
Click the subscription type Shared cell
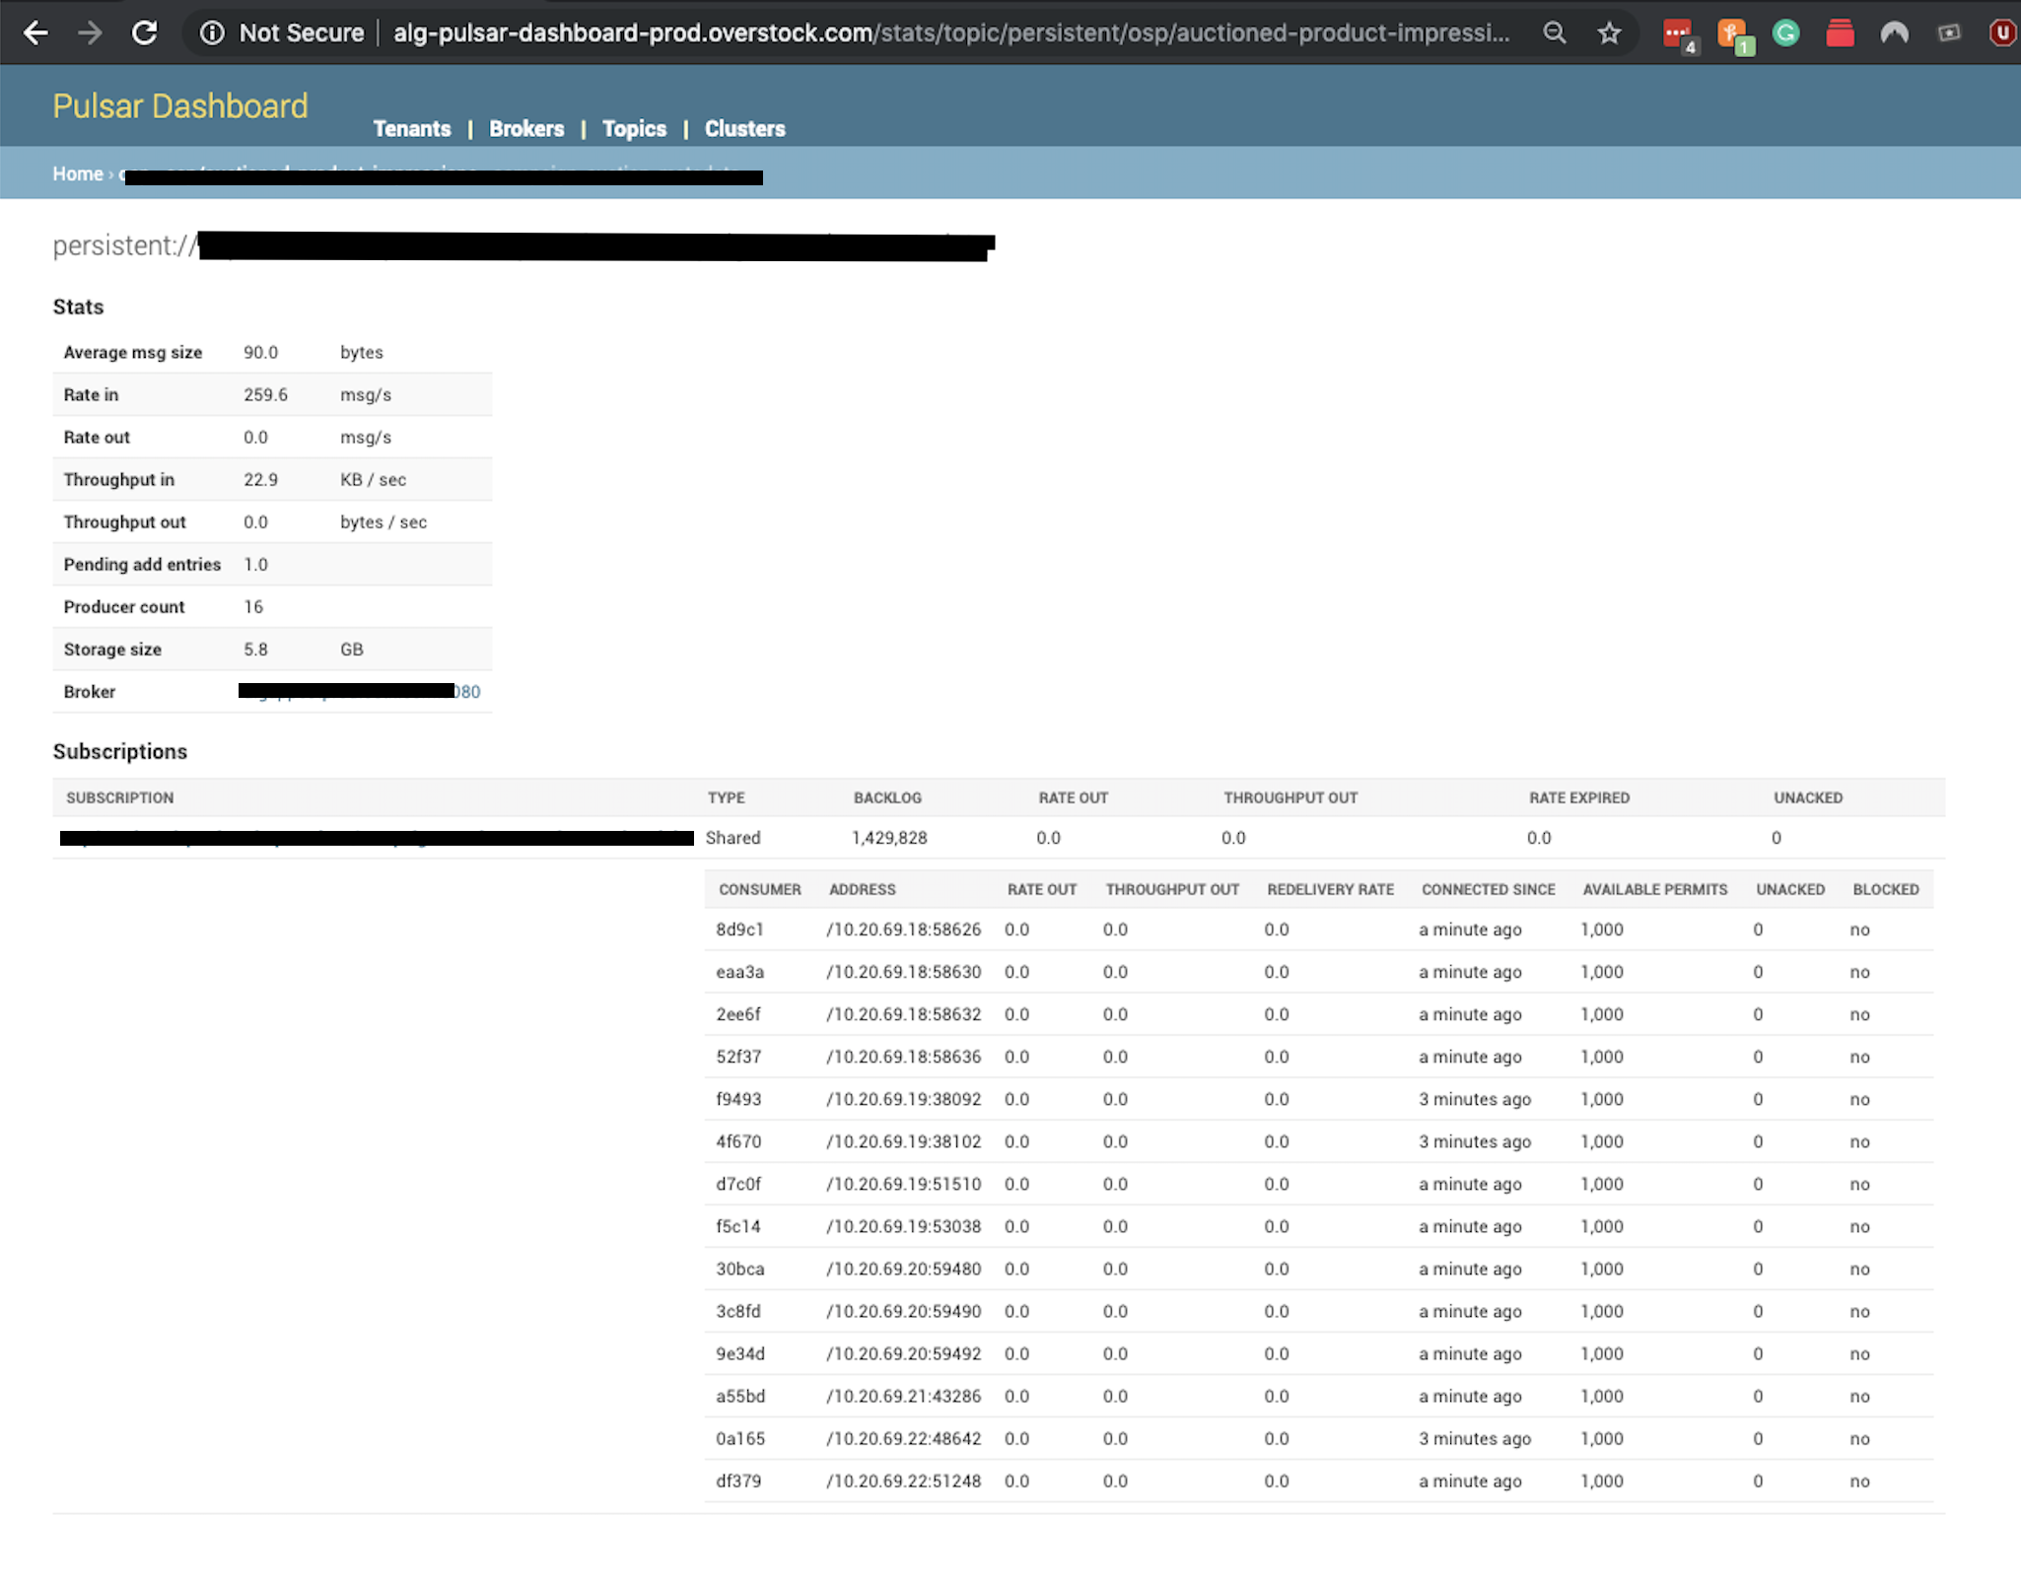point(732,838)
